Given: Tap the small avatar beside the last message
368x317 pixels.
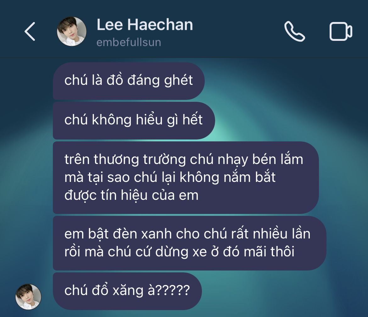Looking at the screenshot, I should tap(28, 297).
